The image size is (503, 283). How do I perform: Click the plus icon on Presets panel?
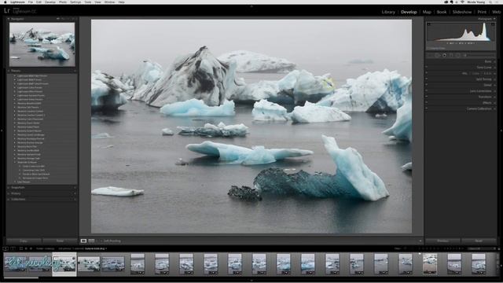coord(75,71)
